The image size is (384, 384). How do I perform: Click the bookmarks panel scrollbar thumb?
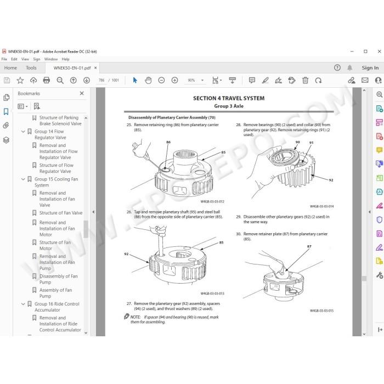[86, 229]
